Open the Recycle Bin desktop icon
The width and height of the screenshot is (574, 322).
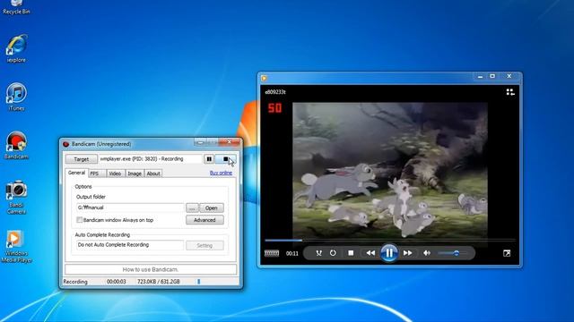tap(16, 7)
